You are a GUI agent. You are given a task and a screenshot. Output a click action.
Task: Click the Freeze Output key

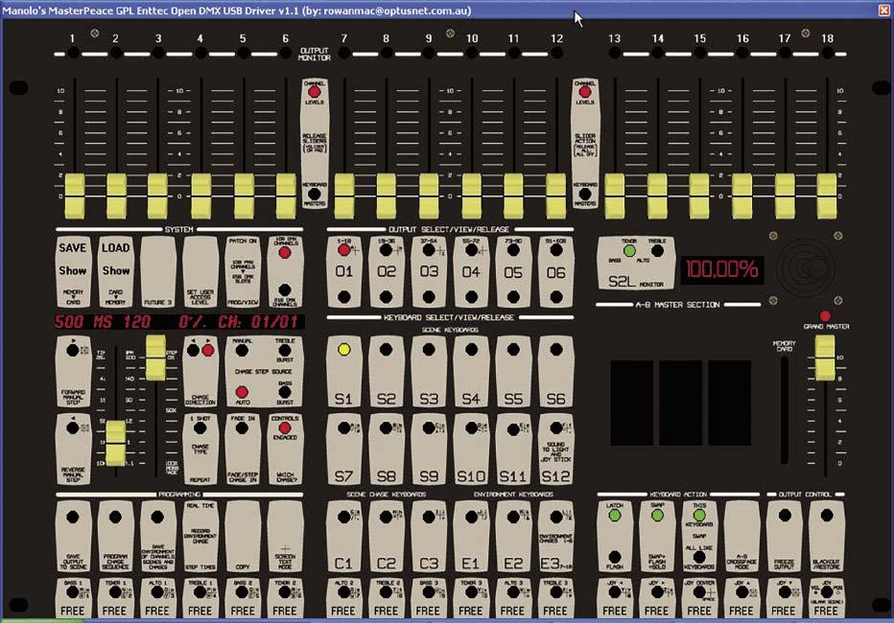(785, 537)
